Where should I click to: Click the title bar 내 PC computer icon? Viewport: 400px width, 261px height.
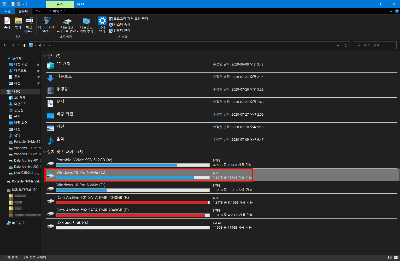pyautogui.click(x=4, y=4)
